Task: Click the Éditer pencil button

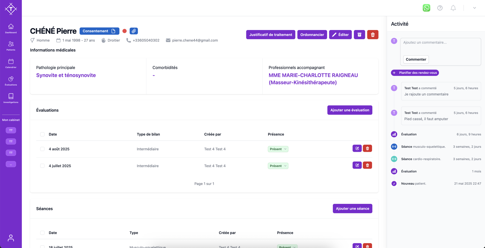Action: [x=340, y=35]
